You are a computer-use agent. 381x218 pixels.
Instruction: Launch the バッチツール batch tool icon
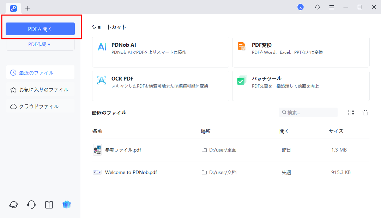242,81
